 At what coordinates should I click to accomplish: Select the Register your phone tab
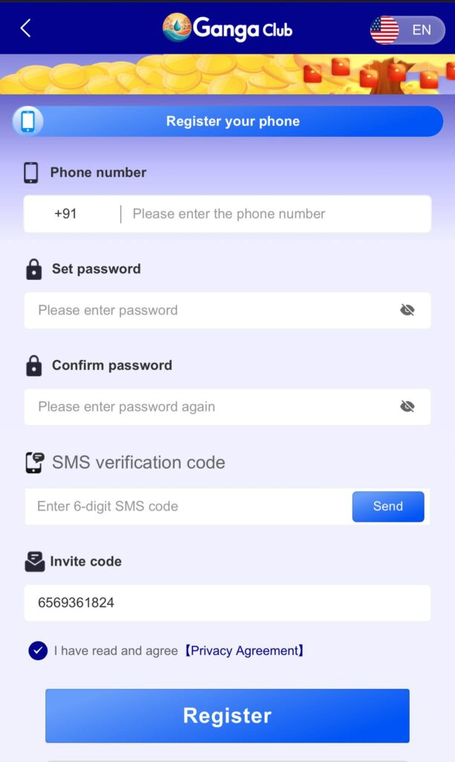tap(233, 121)
